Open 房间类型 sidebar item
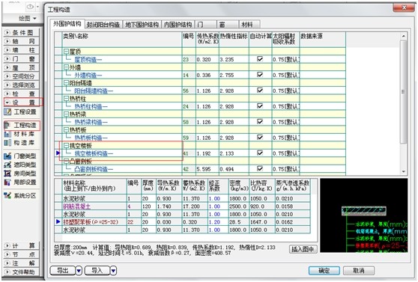The height and width of the screenshot is (282, 418). pyautogui.click(x=20, y=174)
